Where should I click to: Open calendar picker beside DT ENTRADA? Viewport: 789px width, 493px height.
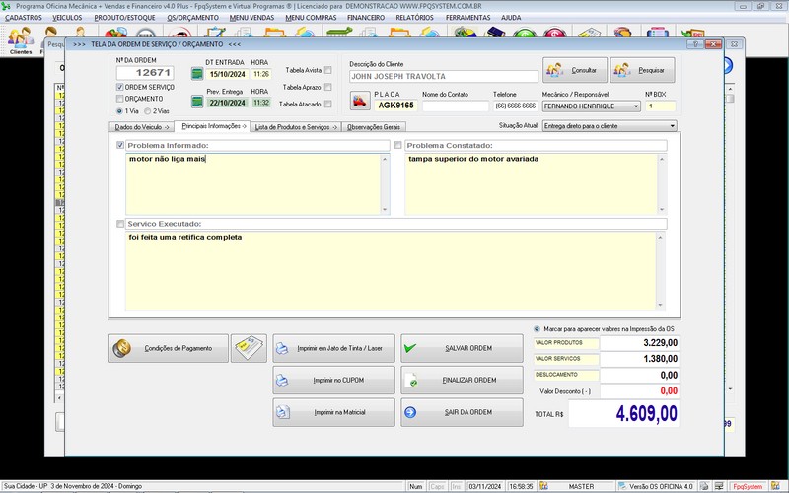point(197,74)
